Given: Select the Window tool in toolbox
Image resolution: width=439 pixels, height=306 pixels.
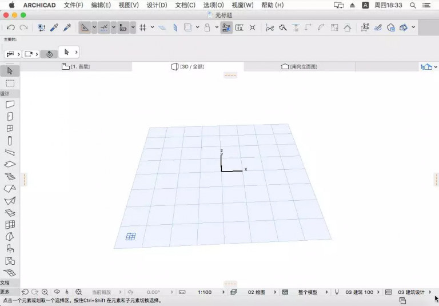Looking at the screenshot, I should point(10,129).
